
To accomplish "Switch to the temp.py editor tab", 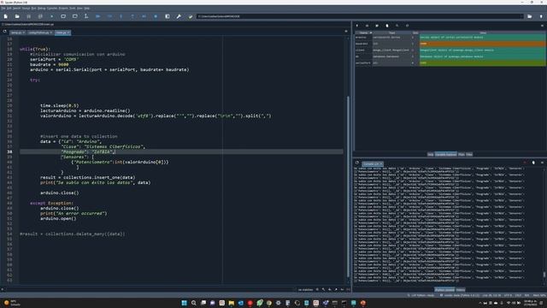I will tap(17, 33).
